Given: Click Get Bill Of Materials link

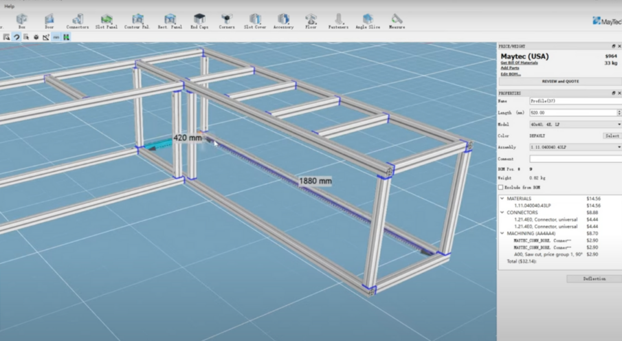Looking at the screenshot, I should coord(519,63).
